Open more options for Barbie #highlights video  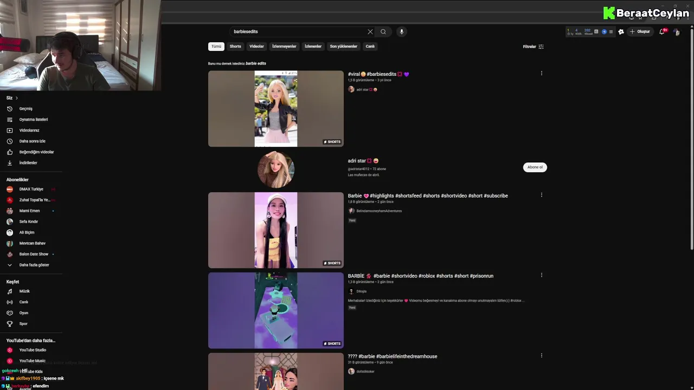coord(541,195)
